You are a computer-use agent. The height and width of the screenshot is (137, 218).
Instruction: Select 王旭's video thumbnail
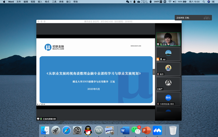(168, 39)
